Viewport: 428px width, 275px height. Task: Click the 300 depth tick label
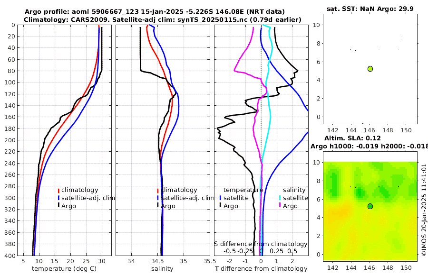10,198
